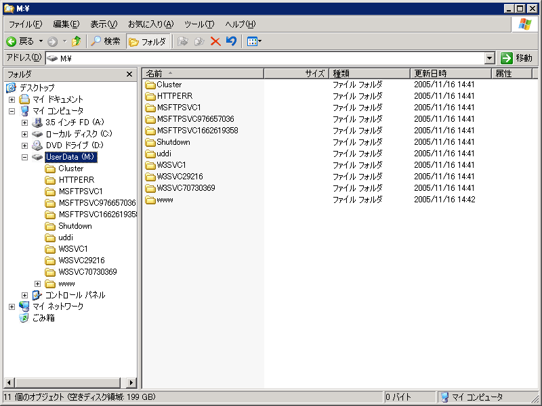Open the ツール(T) menu
The image size is (542, 406).
[x=199, y=24]
